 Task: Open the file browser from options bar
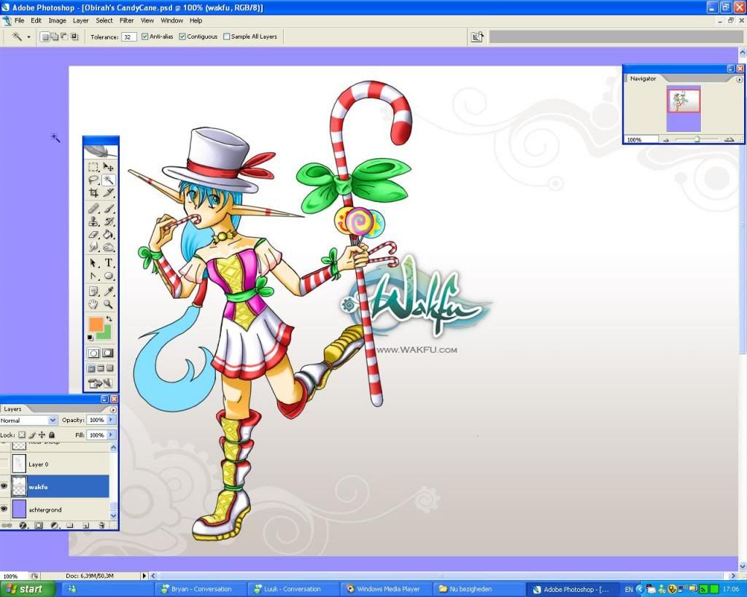coord(477,36)
